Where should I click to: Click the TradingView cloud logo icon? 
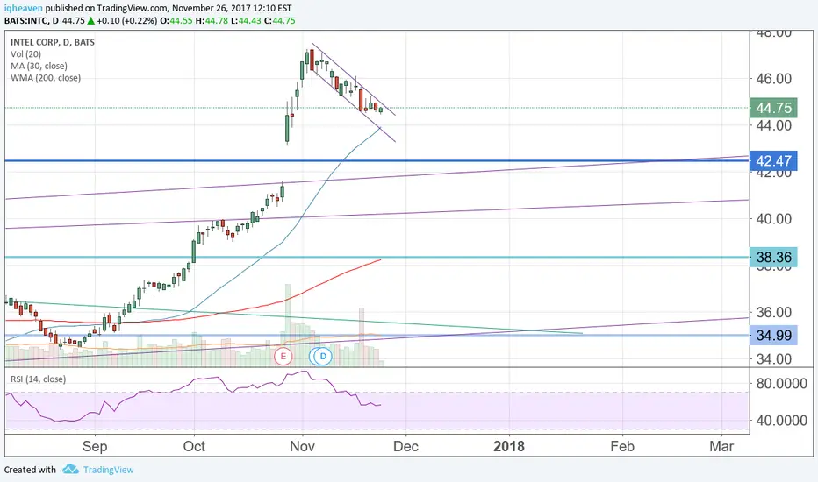click(70, 470)
